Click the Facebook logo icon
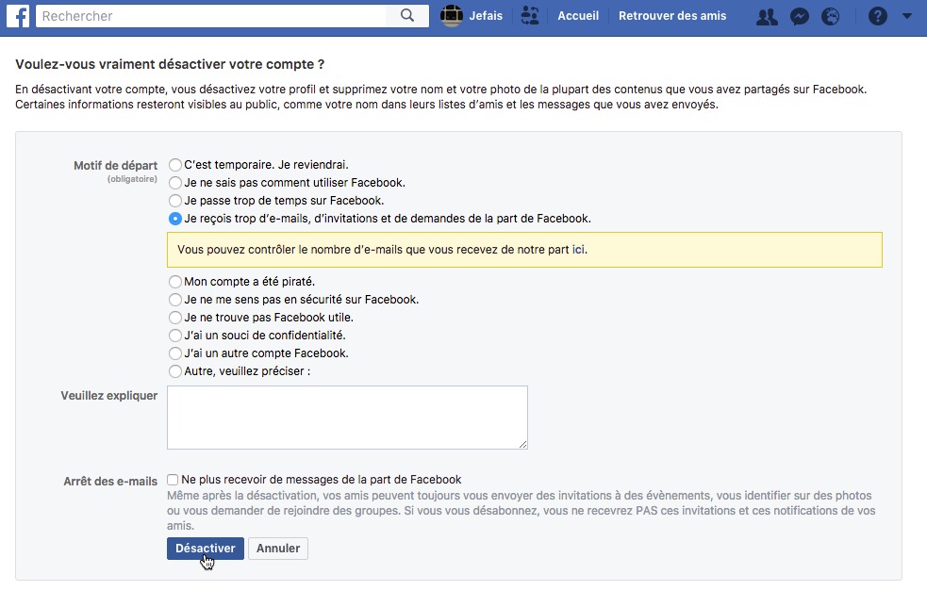 pos(18,16)
